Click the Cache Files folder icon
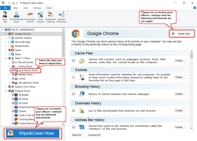This screenshot has height=141, width=197. tap(82, 61)
